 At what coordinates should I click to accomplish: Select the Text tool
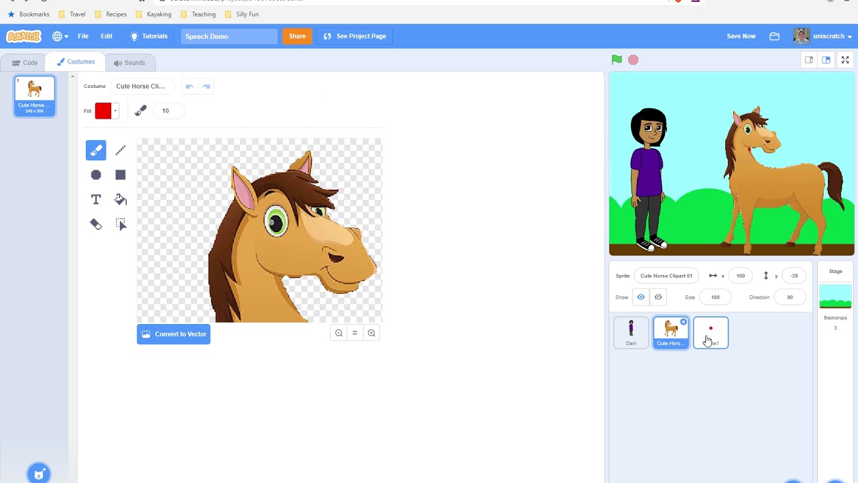tap(96, 199)
